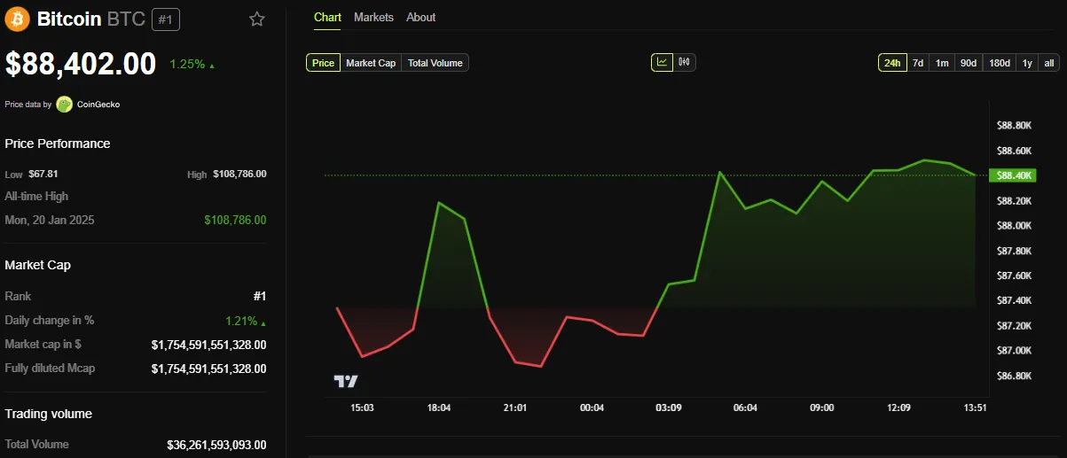1067x458 pixels.
Task: Set chart range to 24h
Action: pyautogui.click(x=892, y=63)
